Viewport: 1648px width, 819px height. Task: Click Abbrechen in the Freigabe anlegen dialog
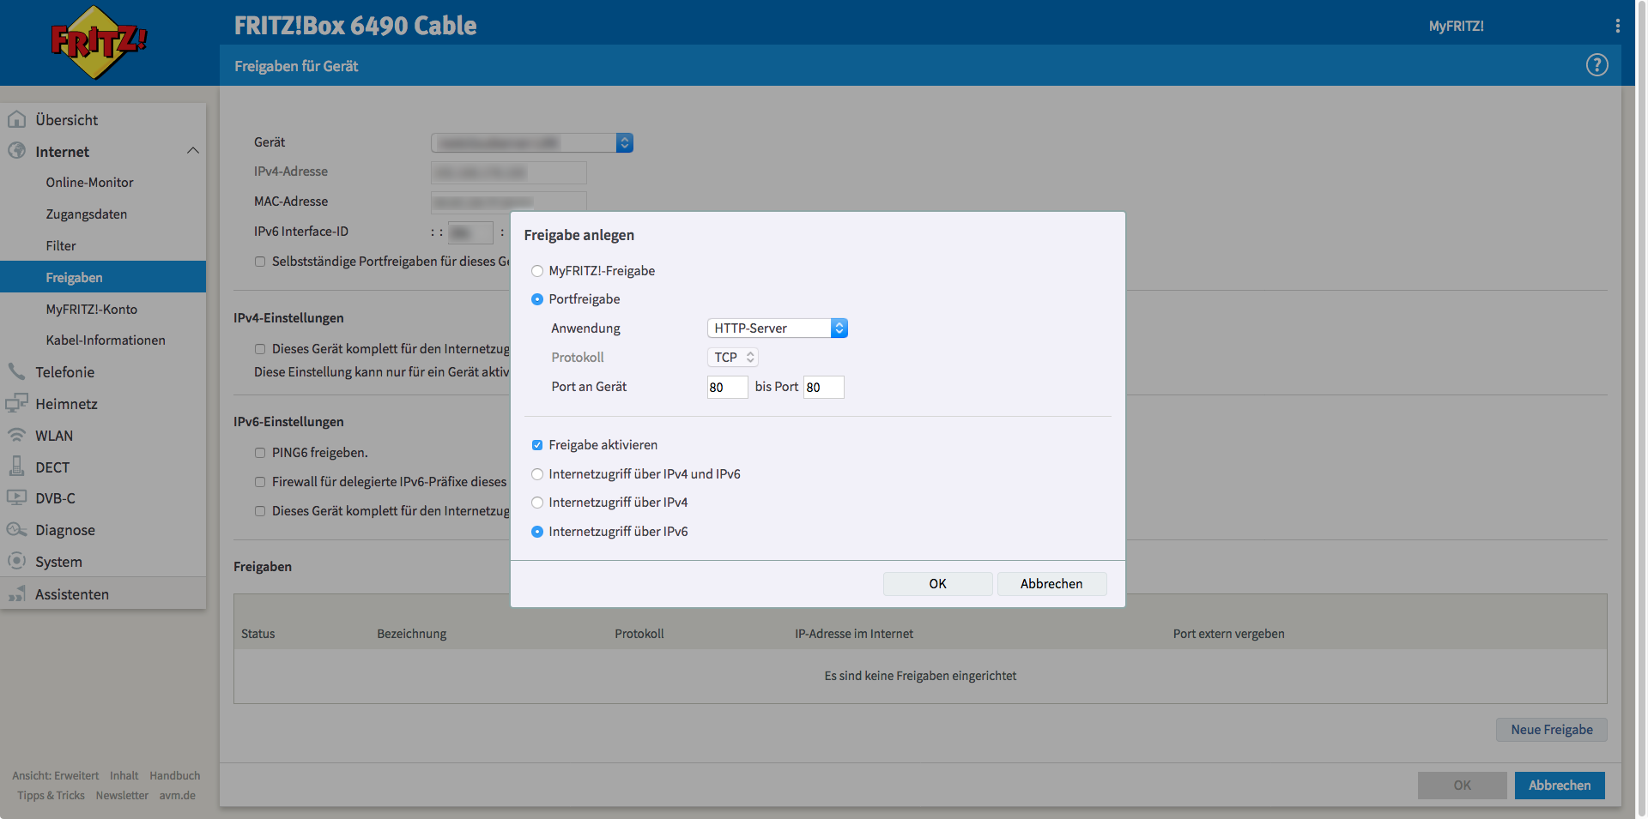pyautogui.click(x=1051, y=584)
